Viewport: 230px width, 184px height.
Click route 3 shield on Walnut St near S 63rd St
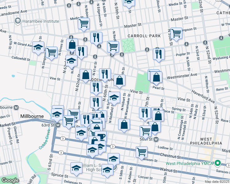[61, 153]
